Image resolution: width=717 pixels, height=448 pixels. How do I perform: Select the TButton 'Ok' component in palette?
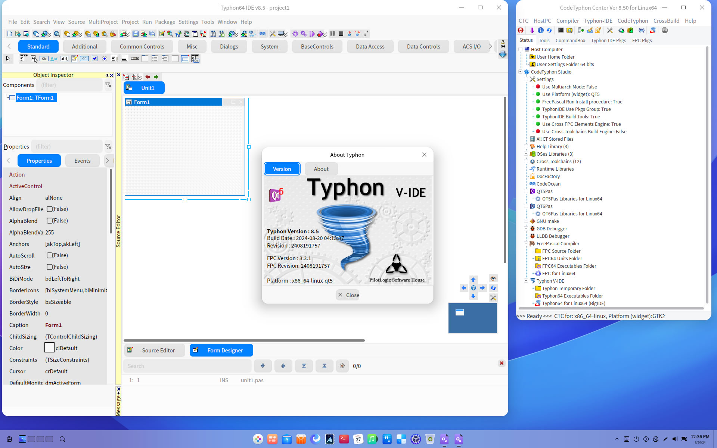(x=44, y=59)
